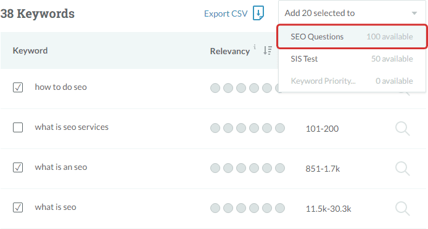
Task: Click relevancy dots in 'what is seo' row
Action: 247,208
